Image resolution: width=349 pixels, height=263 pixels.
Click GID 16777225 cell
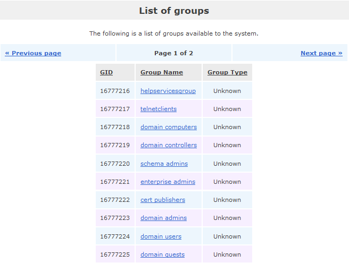[115, 254]
